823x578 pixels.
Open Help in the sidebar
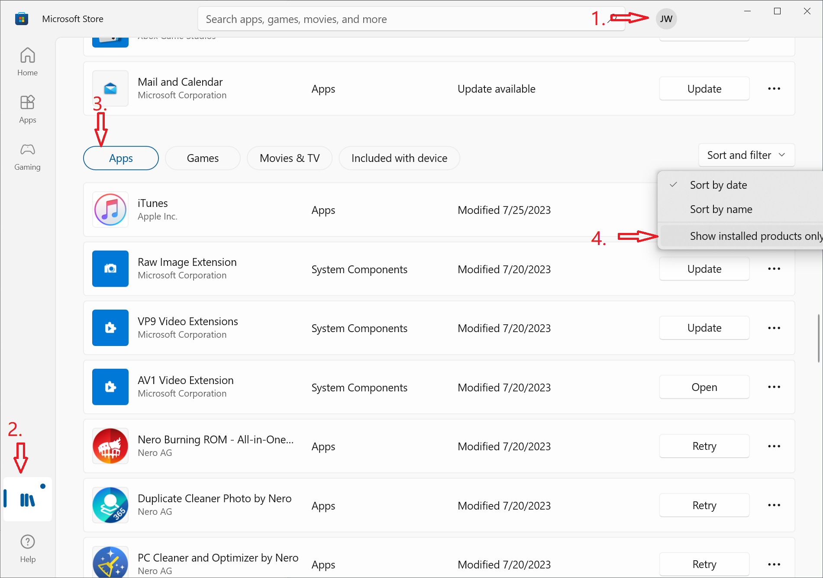click(27, 548)
